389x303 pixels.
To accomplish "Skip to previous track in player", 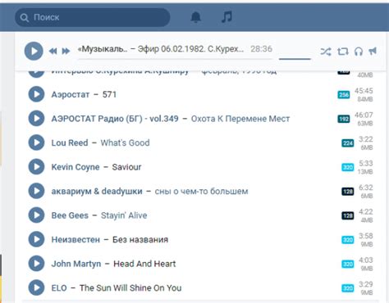I will [53, 51].
